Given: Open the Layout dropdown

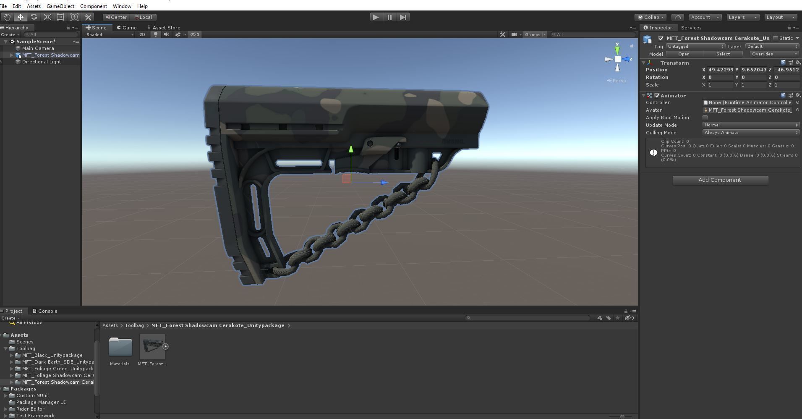Looking at the screenshot, I should click(781, 17).
